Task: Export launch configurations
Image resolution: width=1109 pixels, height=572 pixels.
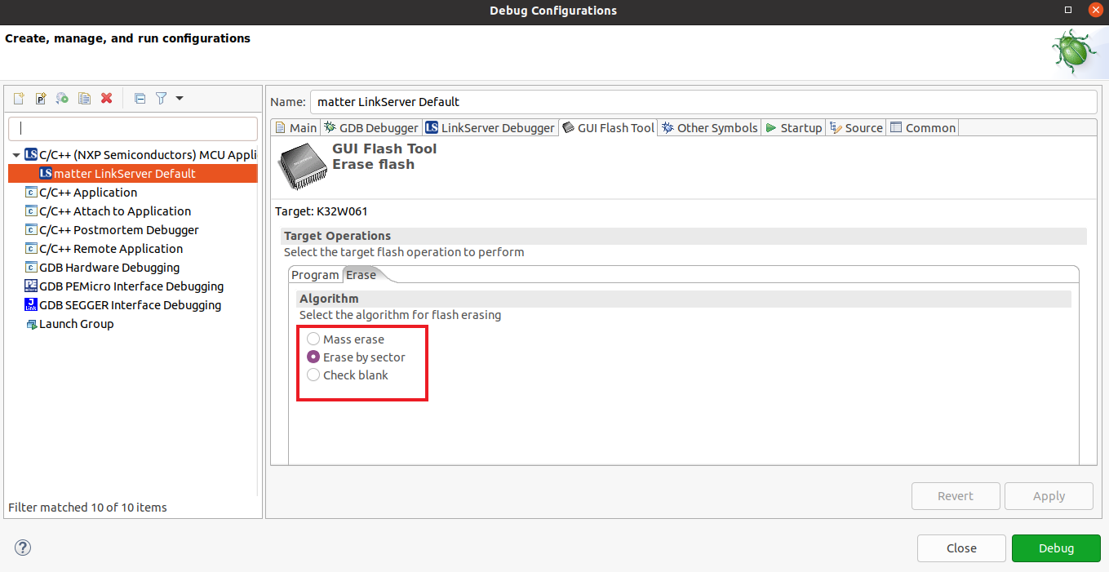Action: pyautogui.click(x=62, y=98)
